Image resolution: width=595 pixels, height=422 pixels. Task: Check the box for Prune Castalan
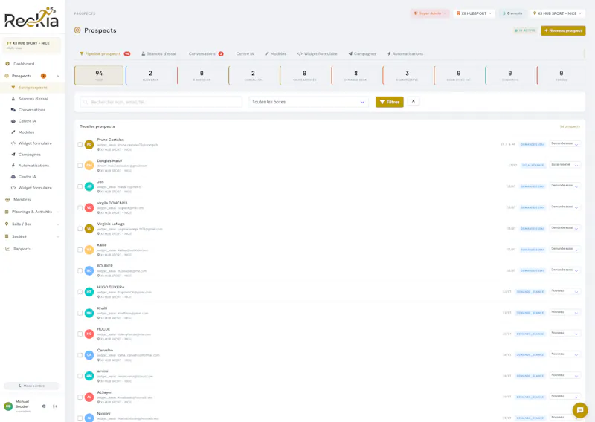pos(80,144)
